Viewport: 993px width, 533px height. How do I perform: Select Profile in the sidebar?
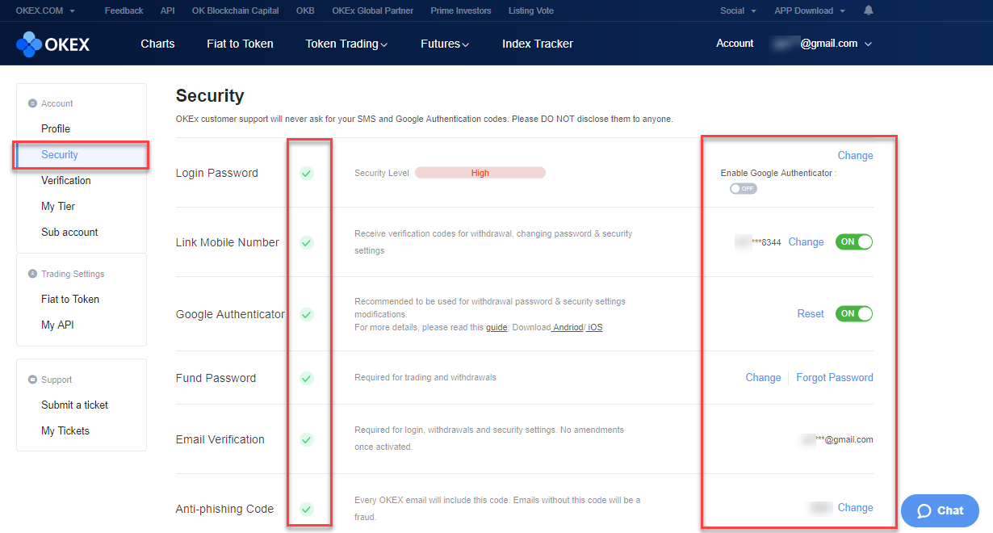pyautogui.click(x=56, y=128)
